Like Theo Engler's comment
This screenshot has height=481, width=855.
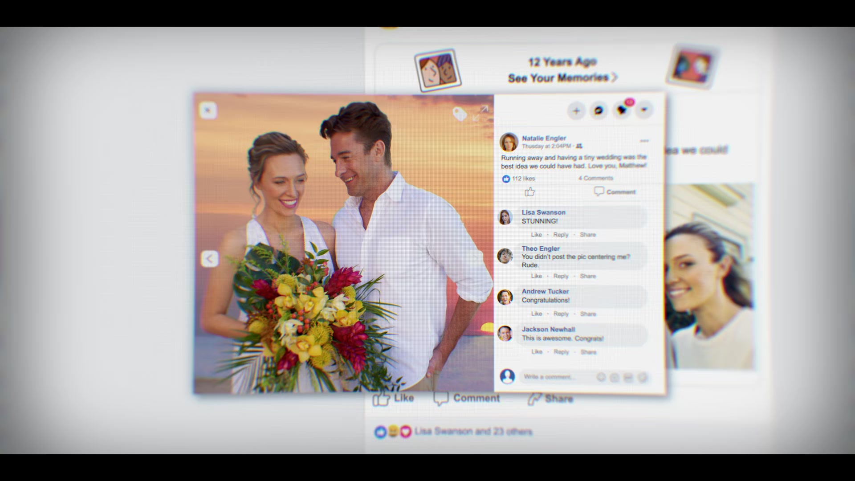536,276
